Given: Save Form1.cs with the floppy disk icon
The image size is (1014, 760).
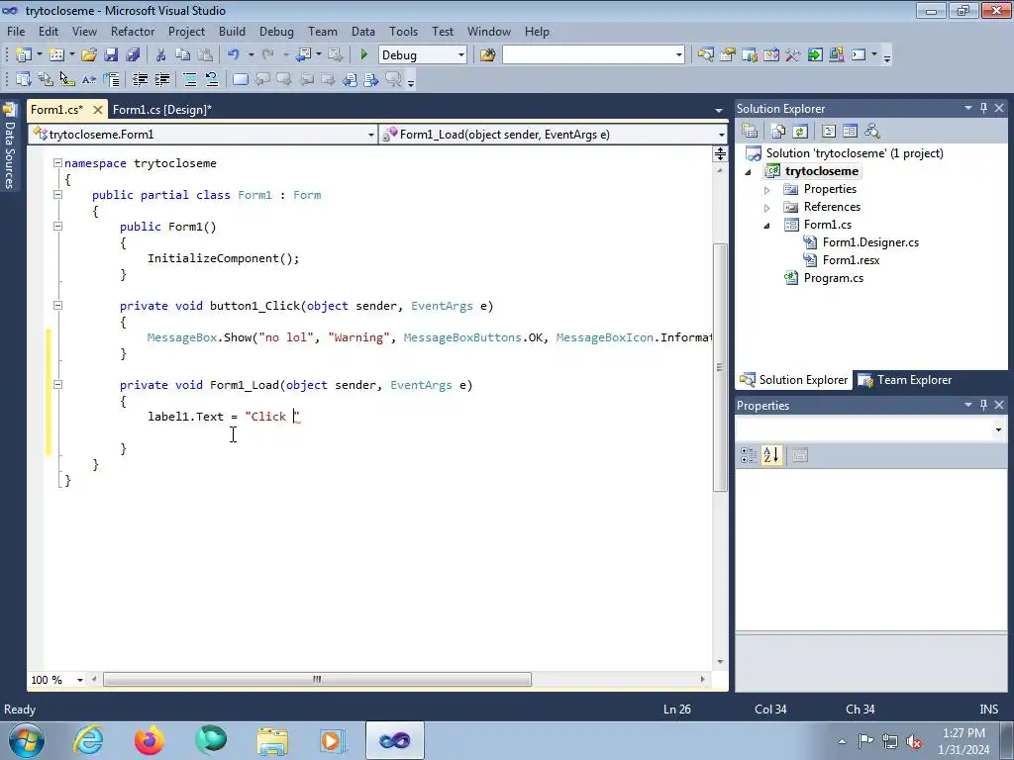Looking at the screenshot, I should (111, 55).
